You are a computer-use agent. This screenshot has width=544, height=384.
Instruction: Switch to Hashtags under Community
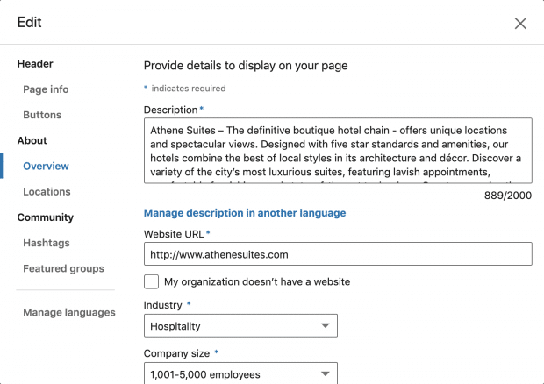47,243
